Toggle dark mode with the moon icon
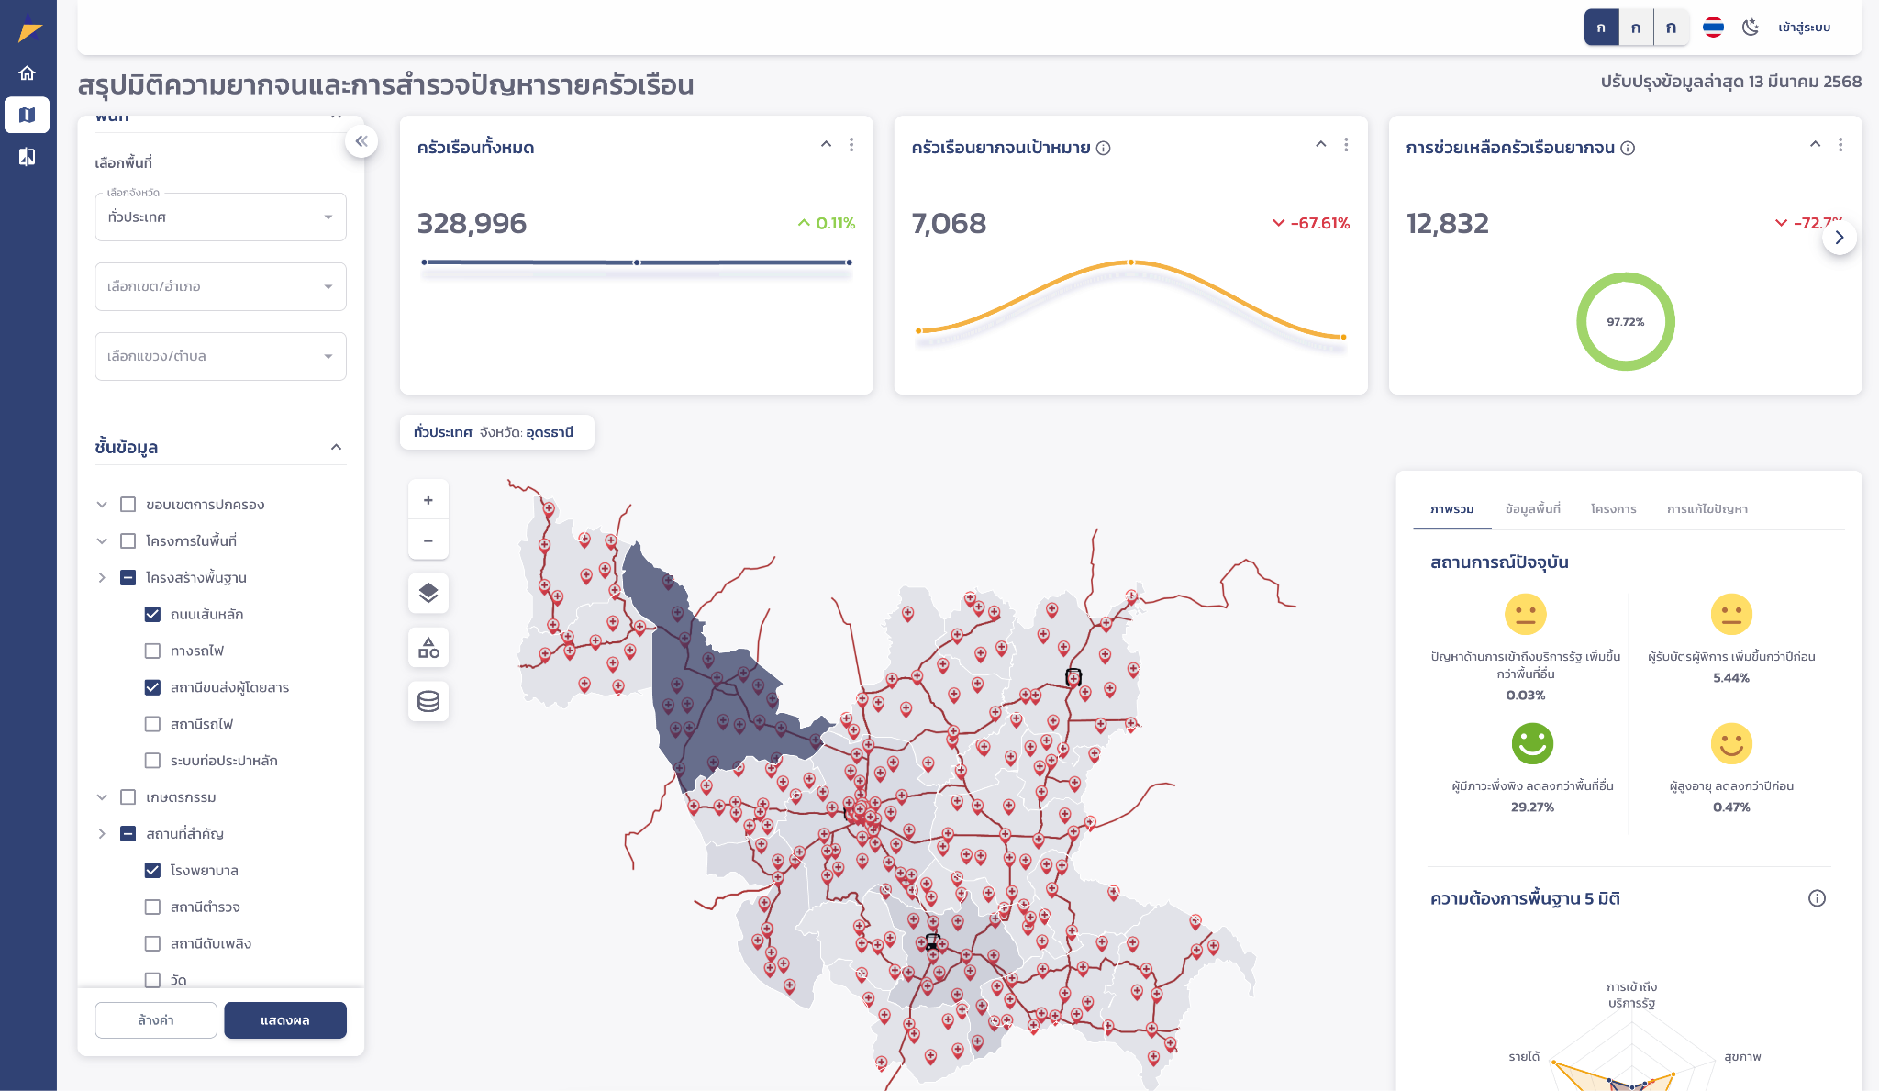Image resolution: width=1879 pixels, height=1091 pixels. coord(1751,28)
